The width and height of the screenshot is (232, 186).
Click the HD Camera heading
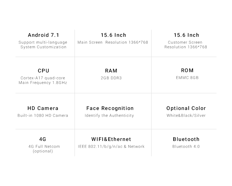coord(43,108)
